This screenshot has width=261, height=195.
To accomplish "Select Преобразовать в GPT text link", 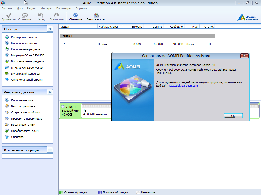I will pos(25,131).
